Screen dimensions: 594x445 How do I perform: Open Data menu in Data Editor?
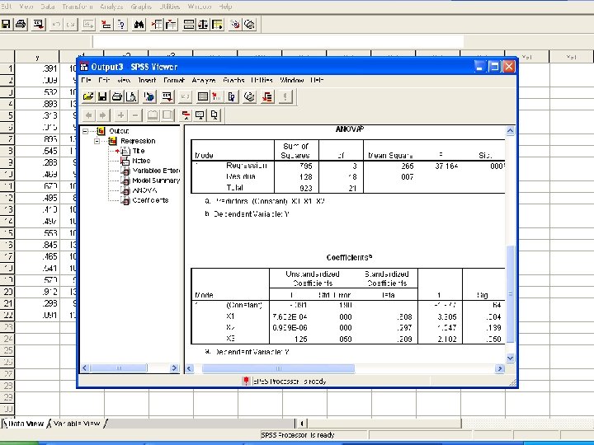47,7
